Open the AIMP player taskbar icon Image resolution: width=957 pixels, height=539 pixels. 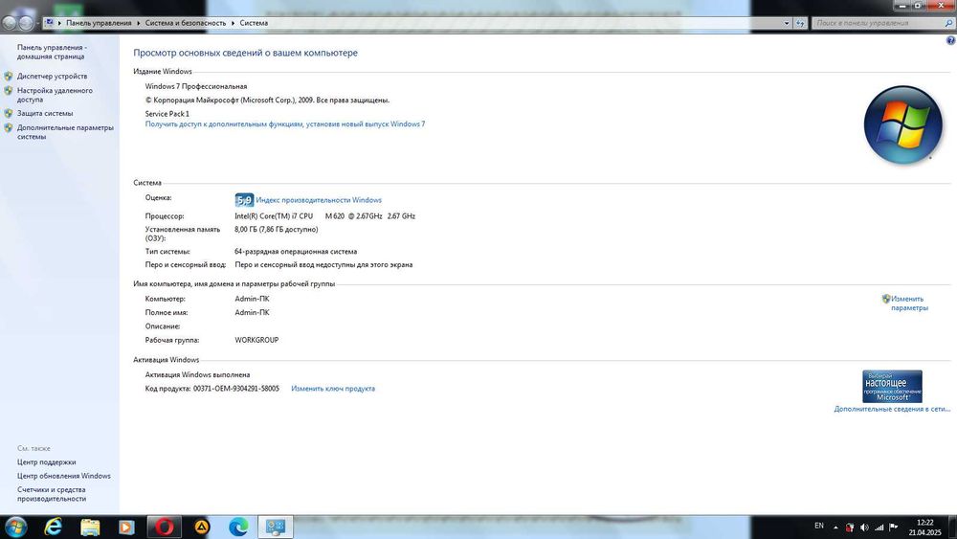202,527
